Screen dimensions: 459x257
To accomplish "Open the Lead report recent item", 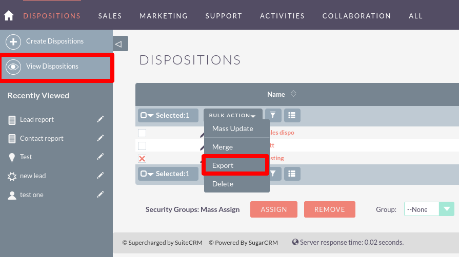I will pos(37,119).
